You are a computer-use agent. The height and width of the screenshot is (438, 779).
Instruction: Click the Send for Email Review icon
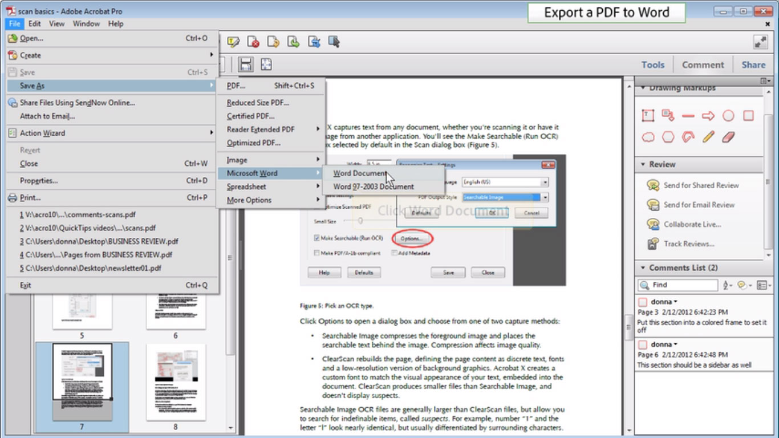(x=653, y=205)
